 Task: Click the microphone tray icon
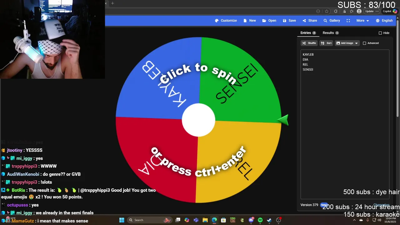click(x=368, y=220)
